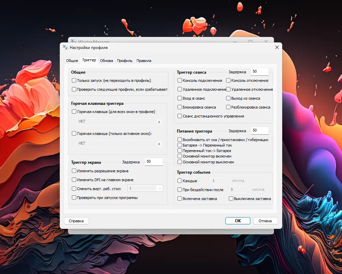This screenshot has height=274, width=342.
Task: Enable Возобновить от сна / приостановки / гибернации
Action: click(179, 140)
